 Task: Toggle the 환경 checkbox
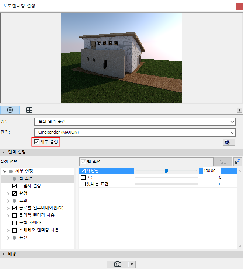pyautogui.click(x=14, y=194)
